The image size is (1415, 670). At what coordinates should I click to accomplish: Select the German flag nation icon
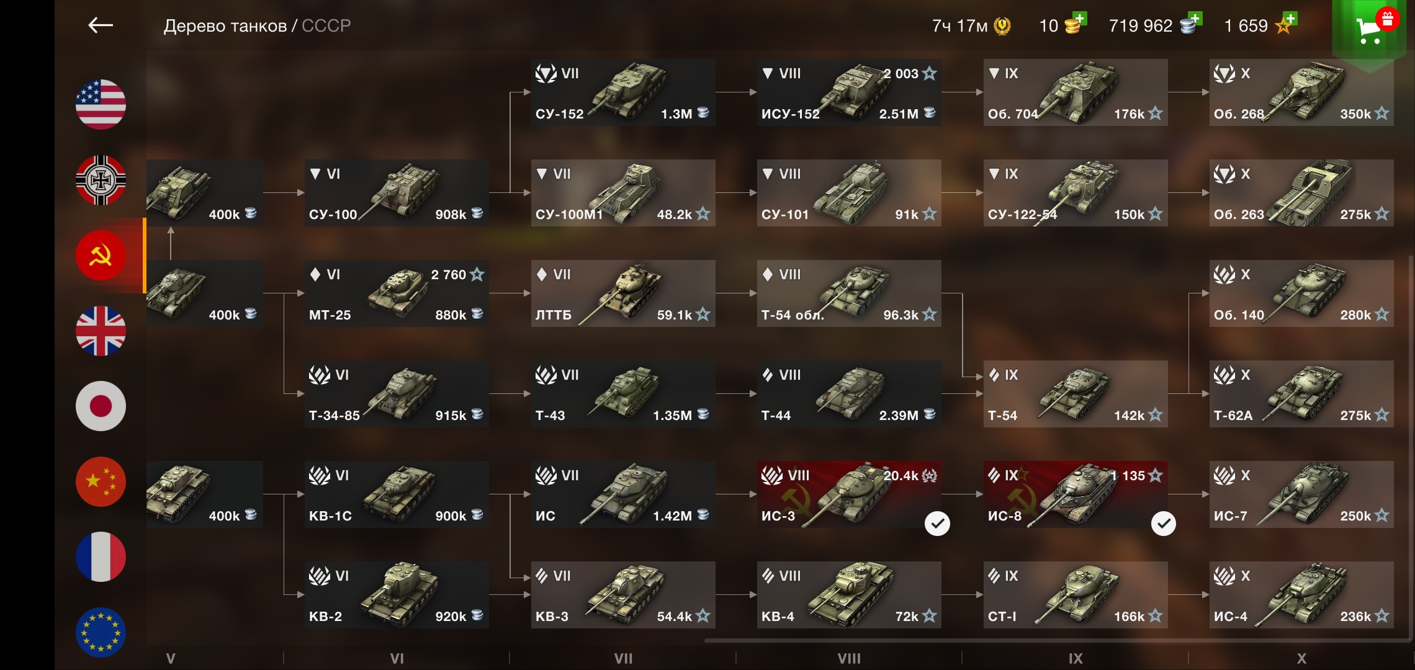point(101,180)
